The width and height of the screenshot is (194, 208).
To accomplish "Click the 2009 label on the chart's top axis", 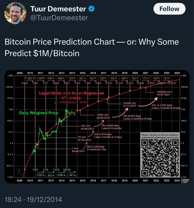I will tap(19, 73).
